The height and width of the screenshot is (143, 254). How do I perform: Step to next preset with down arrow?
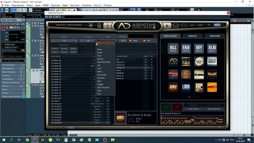[x=108, y=27]
